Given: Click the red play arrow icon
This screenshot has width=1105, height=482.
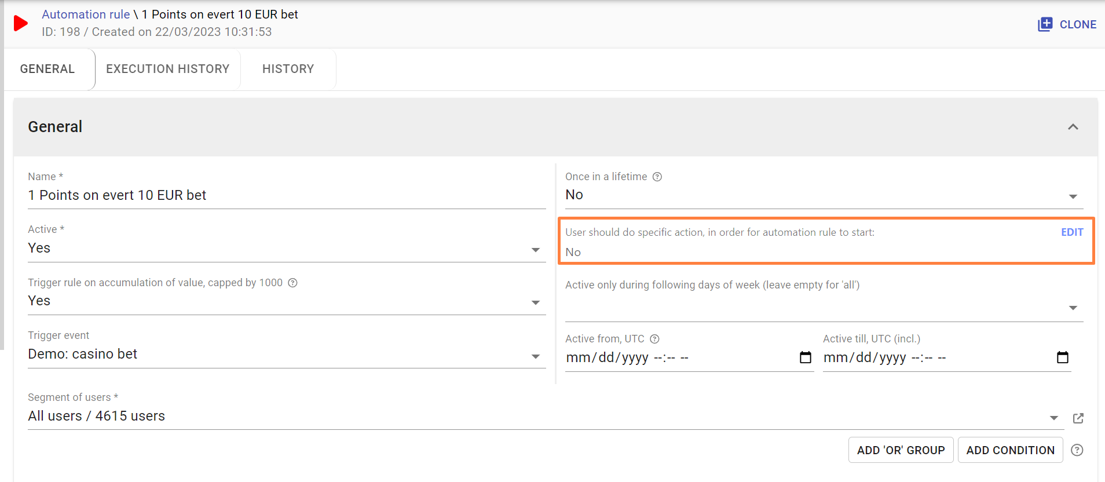Looking at the screenshot, I should 21,23.
